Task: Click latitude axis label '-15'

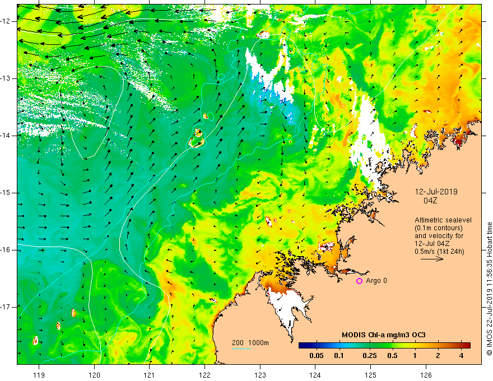Action: click(x=6, y=193)
